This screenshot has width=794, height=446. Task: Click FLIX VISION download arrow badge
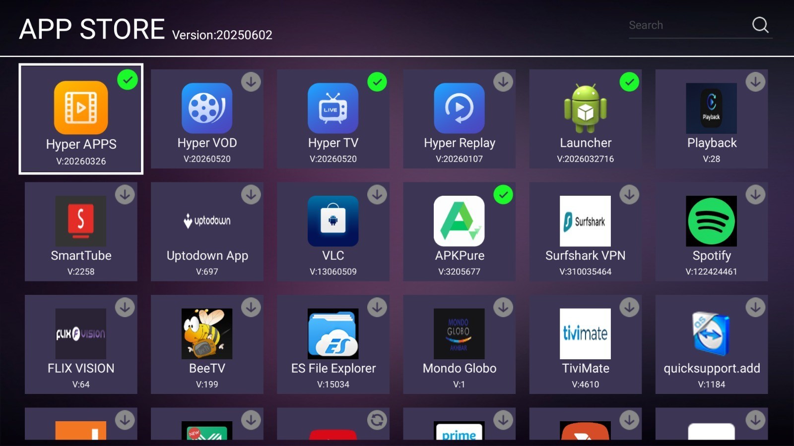coord(125,307)
